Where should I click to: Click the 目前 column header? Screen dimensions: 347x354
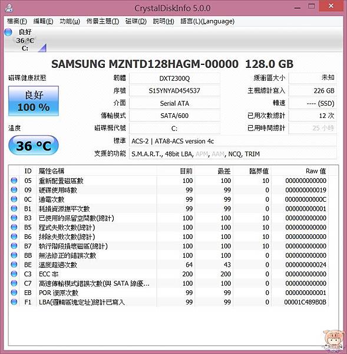[x=176, y=171]
